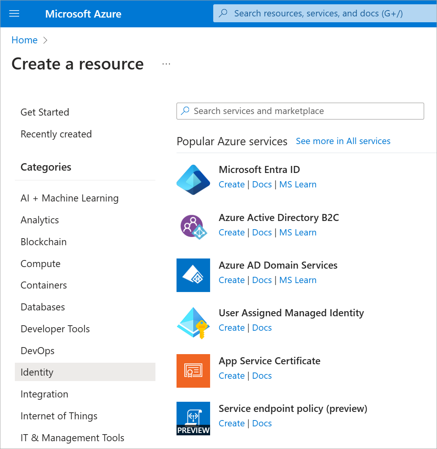Click the Microsoft Entra ID title text
This screenshot has width=437, height=449.
point(259,169)
